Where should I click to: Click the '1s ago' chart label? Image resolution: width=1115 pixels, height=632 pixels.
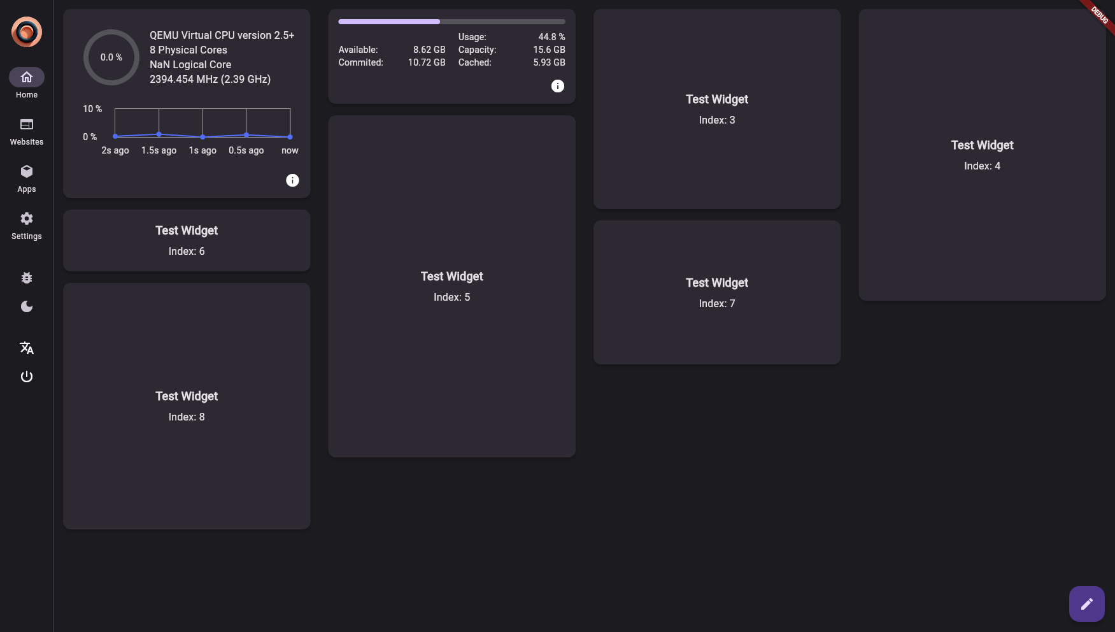click(x=202, y=150)
